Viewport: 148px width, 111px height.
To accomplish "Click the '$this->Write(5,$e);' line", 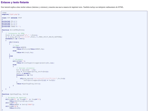I will coord(25,52).
